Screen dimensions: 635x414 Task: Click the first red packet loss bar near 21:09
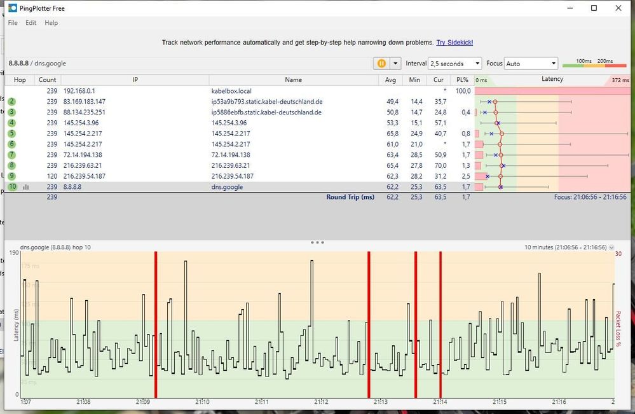[156, 324]
